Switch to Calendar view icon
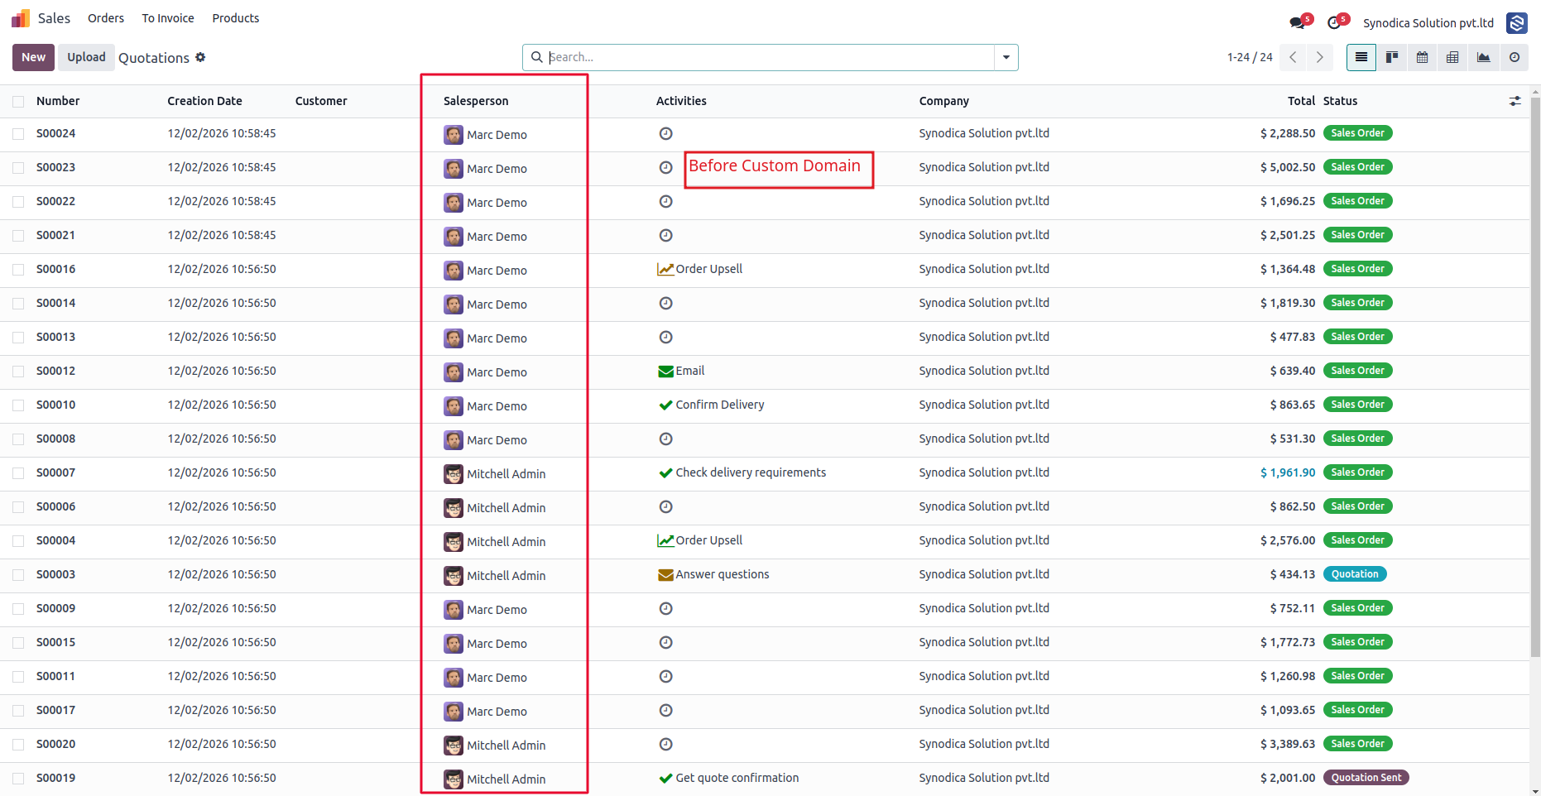Viewport: 1541px width, 796px height. point(1422,57)
